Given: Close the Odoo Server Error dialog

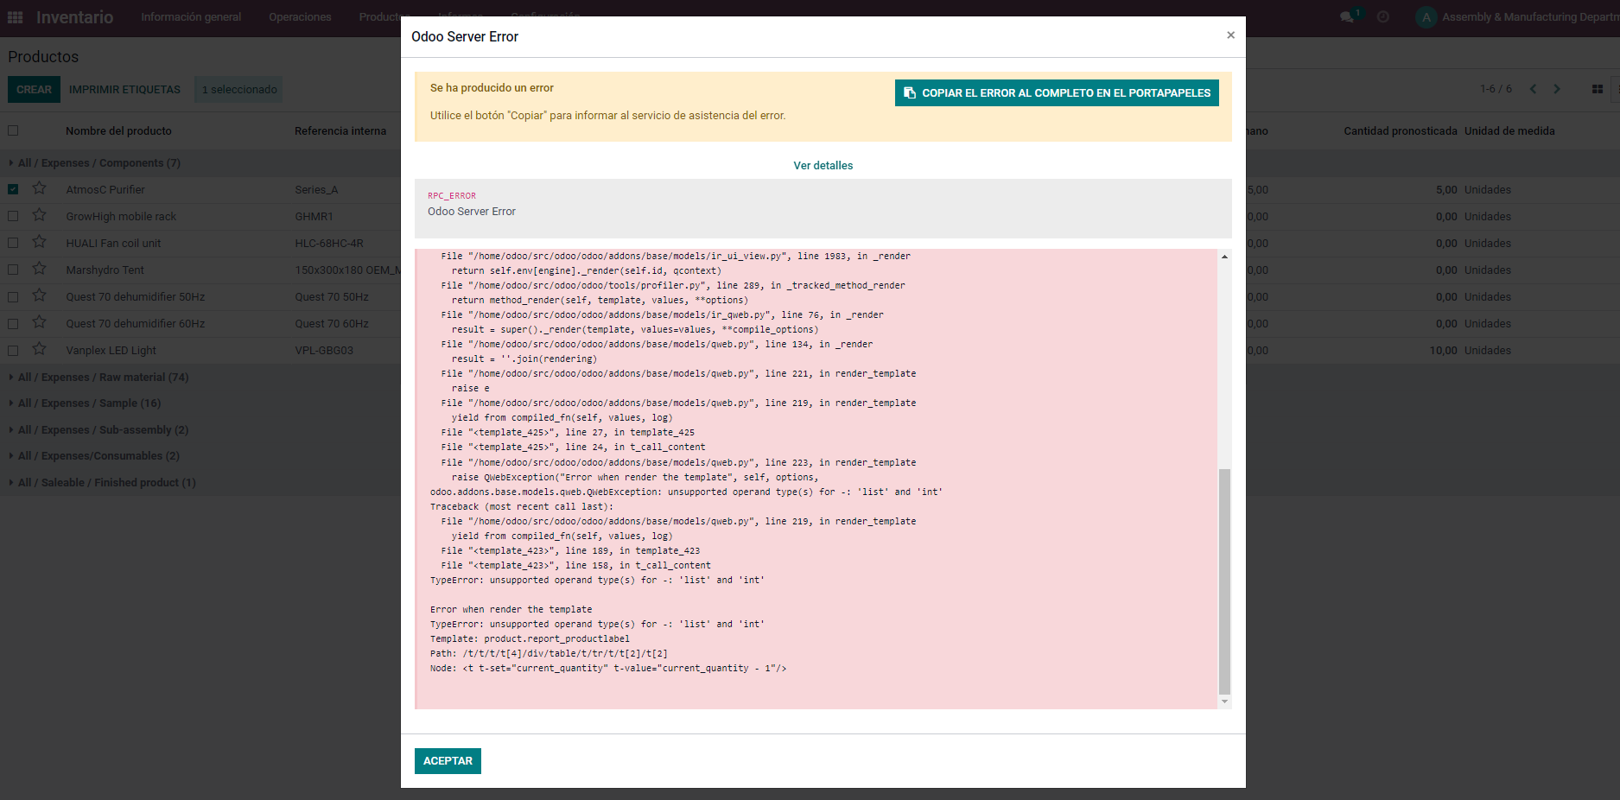Looking at the screenshot, I should (x=1230, y=35).
